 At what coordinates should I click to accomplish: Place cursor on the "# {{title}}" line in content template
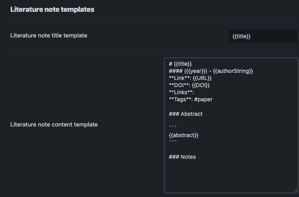click(180, 64)
